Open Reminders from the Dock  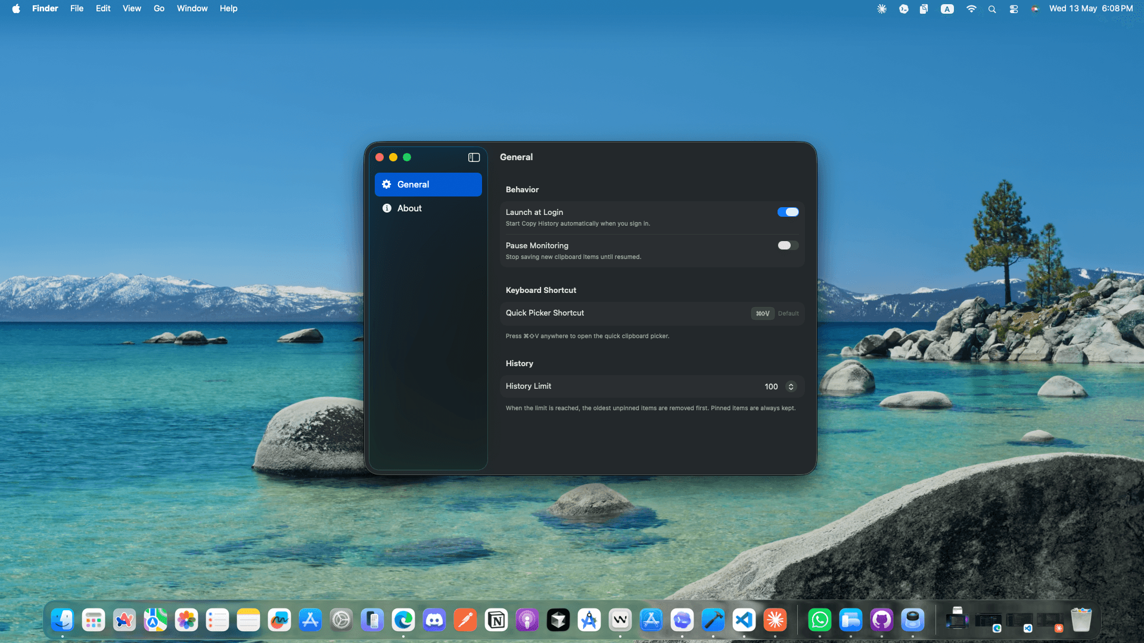[217, 620]
